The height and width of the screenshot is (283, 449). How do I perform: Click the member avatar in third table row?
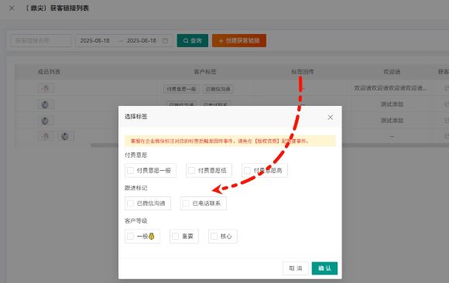point(46,121)
